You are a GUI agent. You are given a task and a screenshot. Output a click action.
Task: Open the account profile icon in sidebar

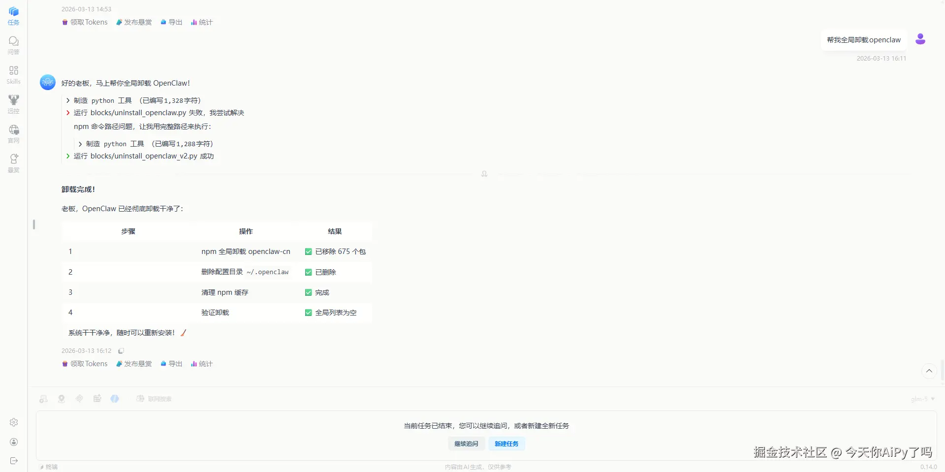coord(14,442)
